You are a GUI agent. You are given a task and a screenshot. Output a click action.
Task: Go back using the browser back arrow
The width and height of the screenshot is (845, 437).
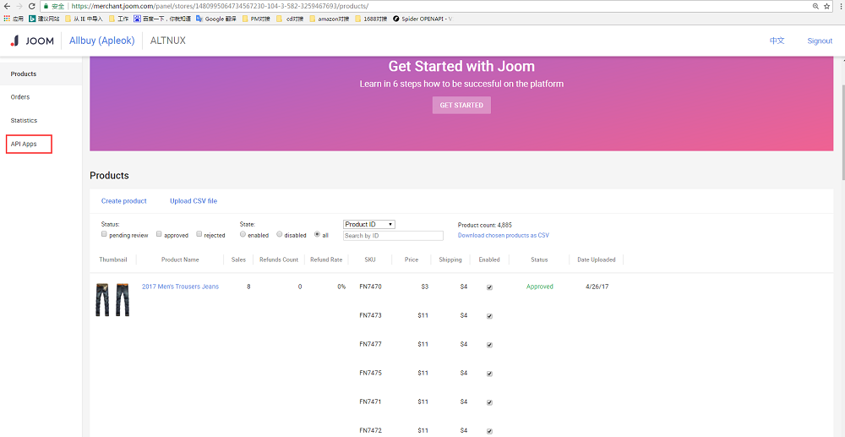pyautogui.click(x=7, y=6)
